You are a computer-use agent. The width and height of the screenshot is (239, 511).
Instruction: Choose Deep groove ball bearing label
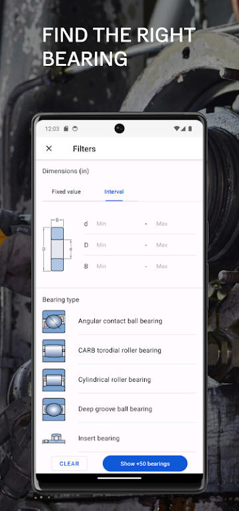[x=115, y=409]
